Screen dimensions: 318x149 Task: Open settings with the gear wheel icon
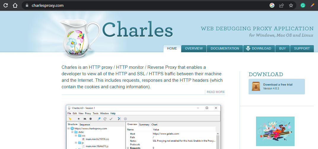[125, 119]
